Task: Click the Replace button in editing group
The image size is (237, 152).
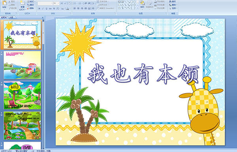Action: click(173, 5)
